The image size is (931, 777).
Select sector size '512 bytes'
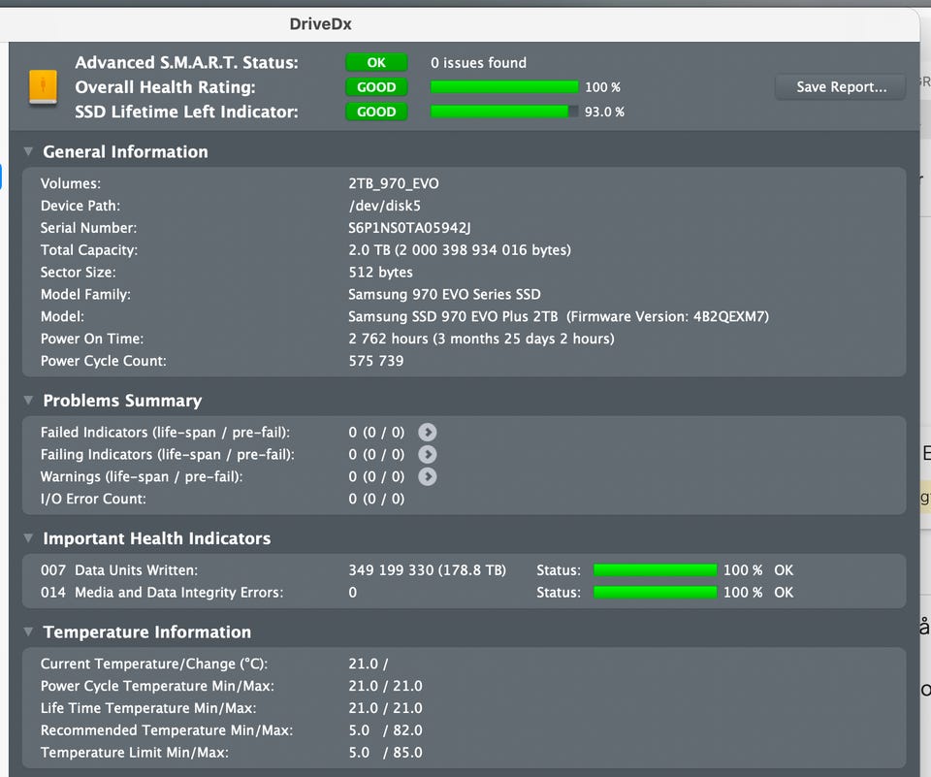click(x=380, y=272)
